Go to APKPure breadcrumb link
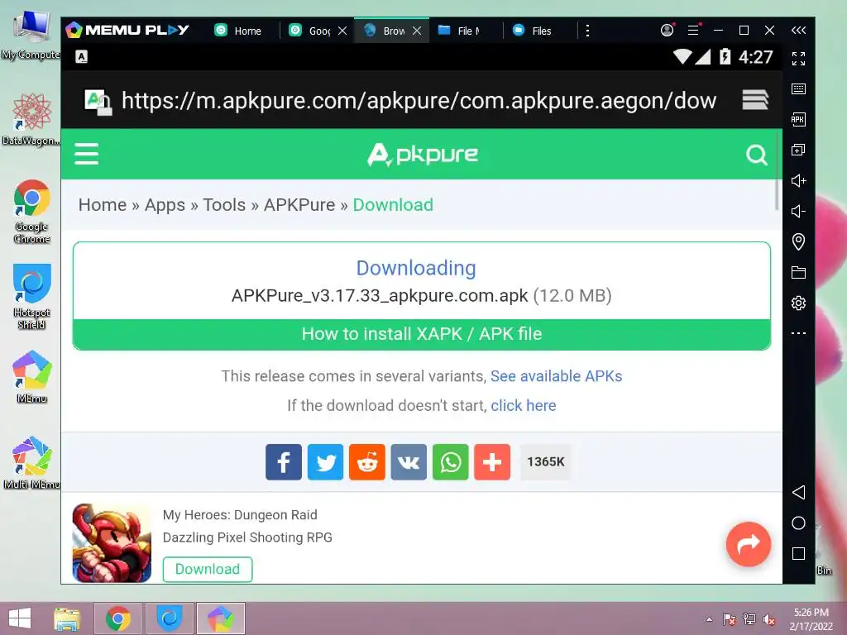The image size is (847, 635). point(299,205)
